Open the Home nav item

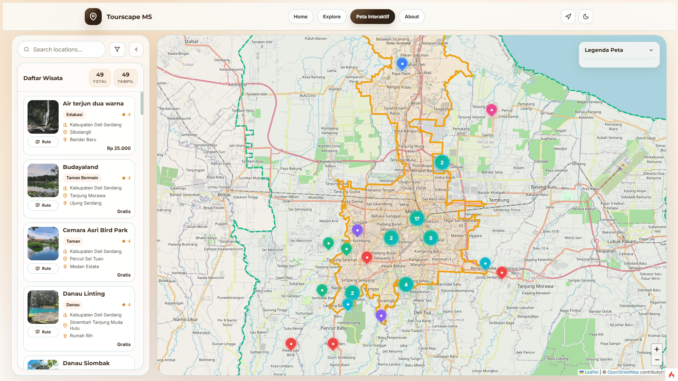click(301, 17)
